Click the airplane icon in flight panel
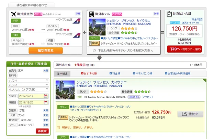This screenshot has width=213, height=139. (14, 14)
